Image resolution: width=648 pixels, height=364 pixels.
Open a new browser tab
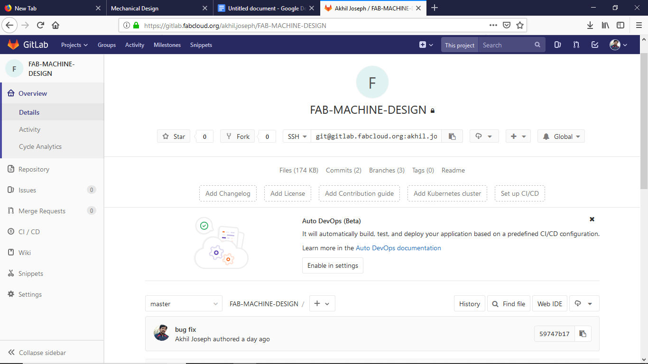435,8
